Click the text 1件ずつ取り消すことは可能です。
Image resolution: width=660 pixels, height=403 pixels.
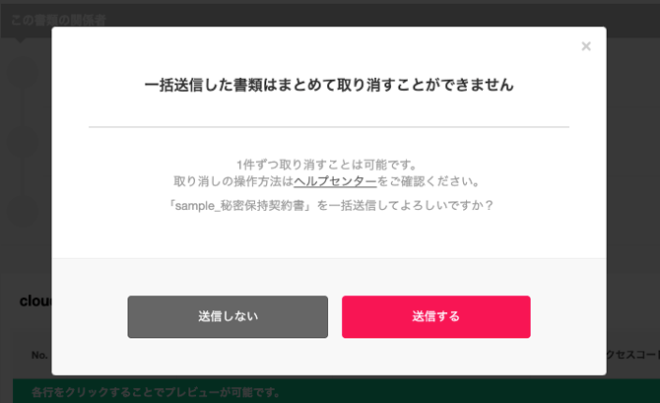(327, 165)
